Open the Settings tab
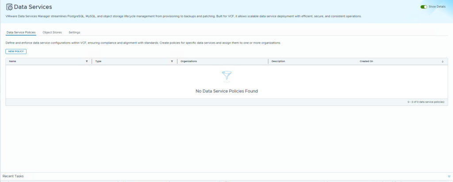Image resolution: width=453 pixels, height=182 pixels. [x=74, y=33]
